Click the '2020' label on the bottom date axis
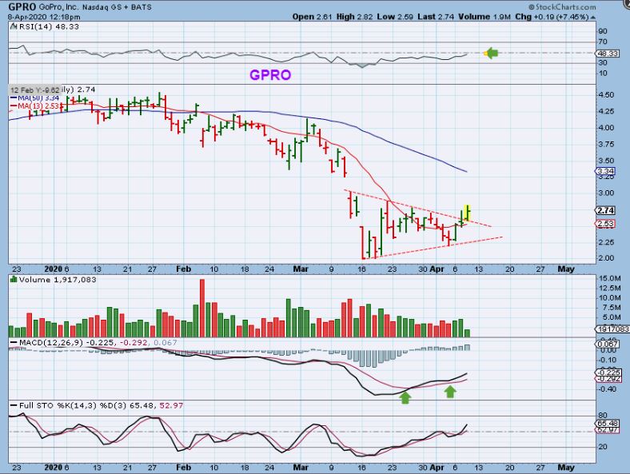The height and width of the screenshot is (474, 630). (x=54, y=467)
